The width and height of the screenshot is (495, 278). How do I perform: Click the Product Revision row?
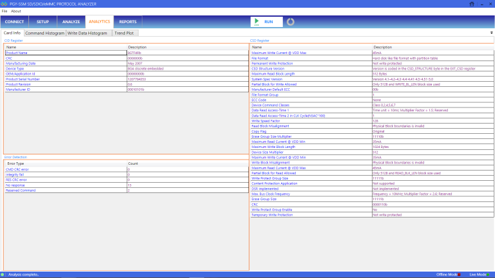pyautogui.click(x=126, y=84)
